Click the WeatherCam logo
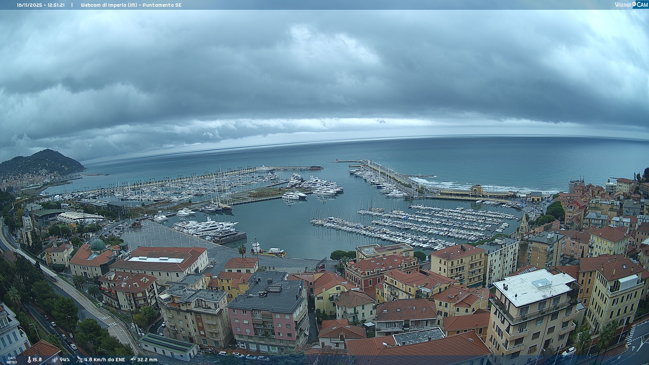This screenshot has width=649, height=365. (631, 5)
